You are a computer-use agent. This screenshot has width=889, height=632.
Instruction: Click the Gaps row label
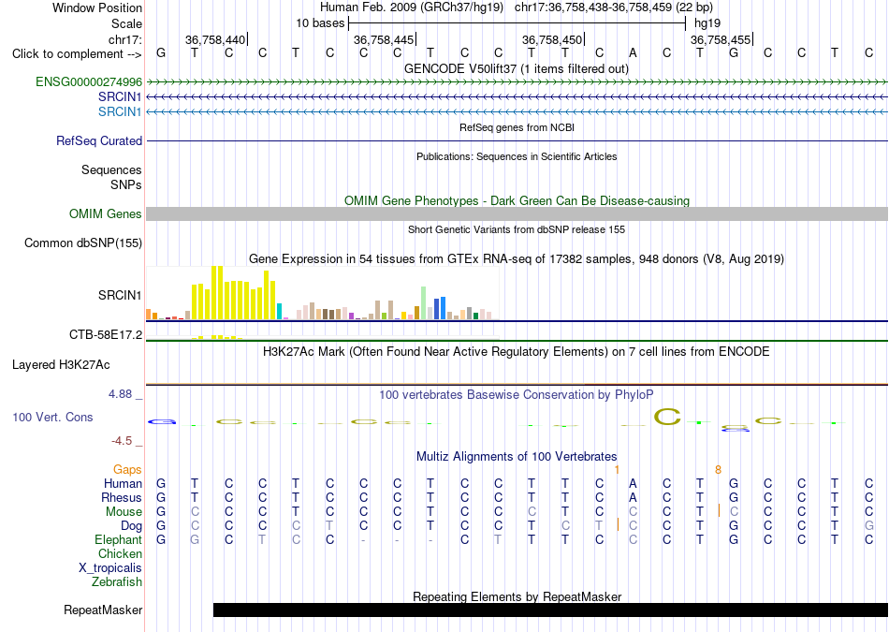pyautogui.click(x=127, y=469)
